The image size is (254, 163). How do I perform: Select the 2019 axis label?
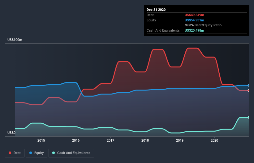[180, 140]
